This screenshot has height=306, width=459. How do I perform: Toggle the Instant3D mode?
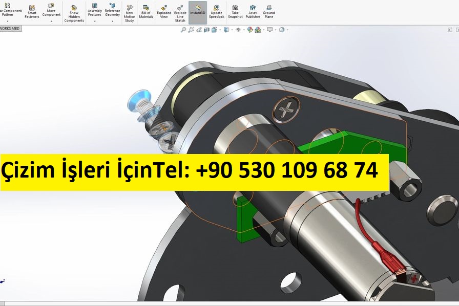[198, 10]
